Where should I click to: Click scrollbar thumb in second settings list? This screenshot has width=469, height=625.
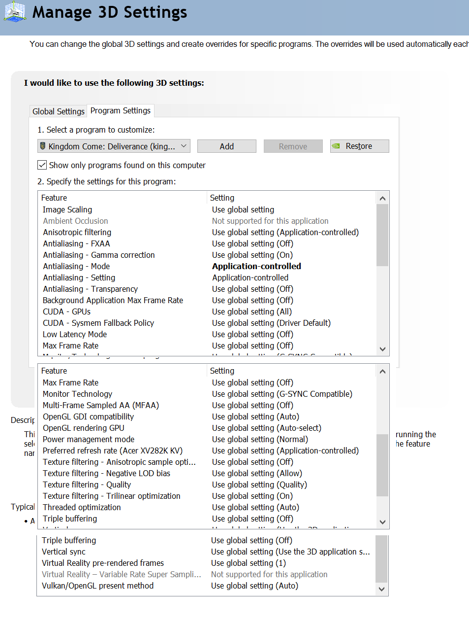[x=382, y=465]
